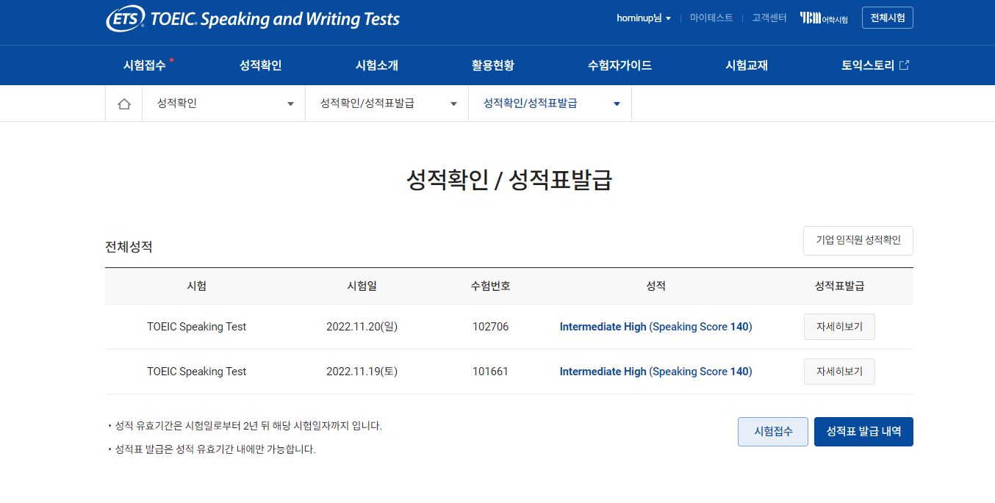The image size is (995, 503).
Task: Click the exam number 101661
Action: pyautogui.click(x=490, y=372)
